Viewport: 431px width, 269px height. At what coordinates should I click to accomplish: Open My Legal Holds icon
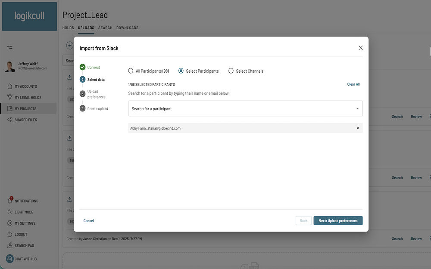point(10,97)
